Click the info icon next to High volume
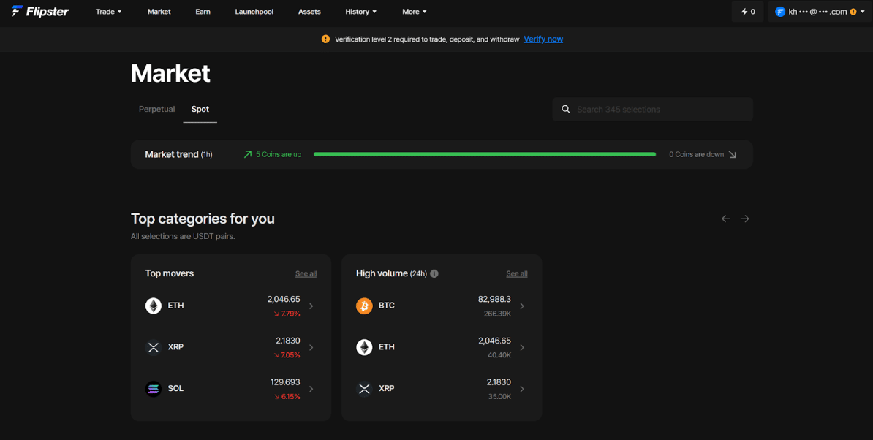 (434, 273)
